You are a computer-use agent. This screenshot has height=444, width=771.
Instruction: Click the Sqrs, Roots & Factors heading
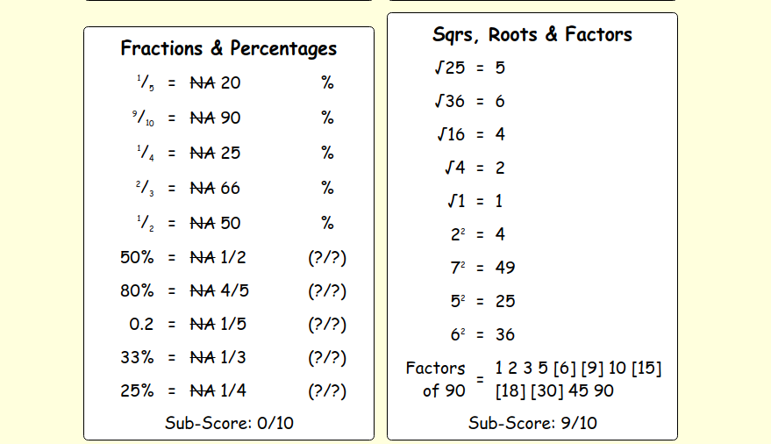pos(532,34)
